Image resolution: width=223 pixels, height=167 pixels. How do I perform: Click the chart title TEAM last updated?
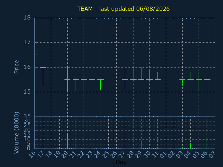pos(123,9)
